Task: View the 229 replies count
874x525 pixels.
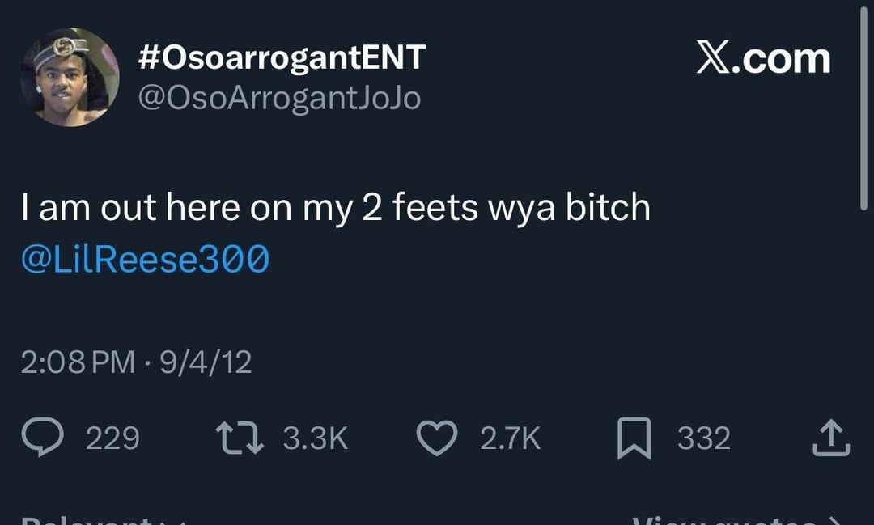Action: coord(112,438)
